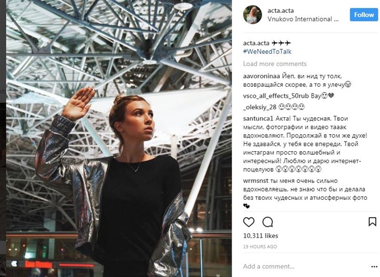380x277 pixels.
Task: Like the post with heart icon
Action: (249, 222)
